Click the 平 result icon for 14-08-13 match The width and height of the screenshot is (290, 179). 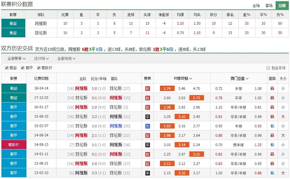tap(147, 145)
